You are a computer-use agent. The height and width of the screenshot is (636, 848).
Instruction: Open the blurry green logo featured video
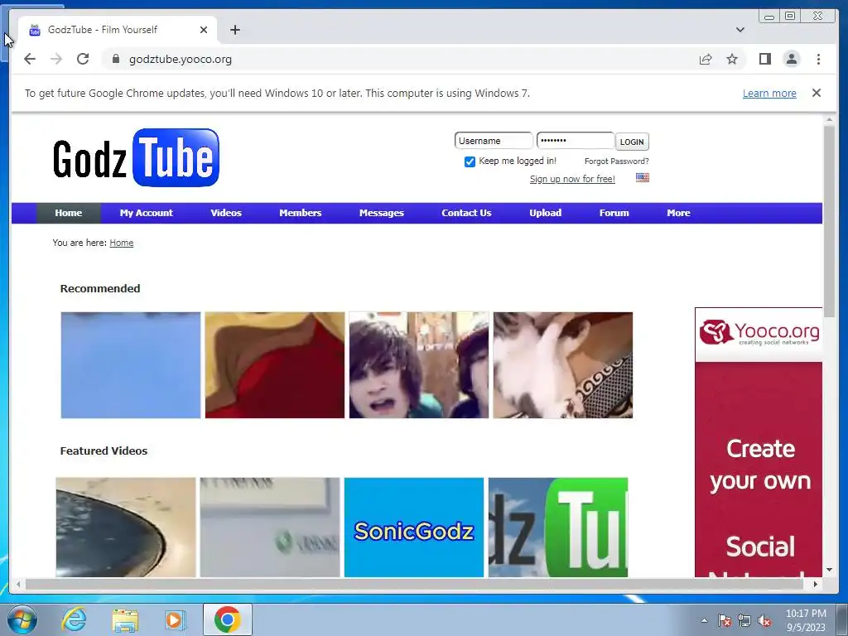270,528
